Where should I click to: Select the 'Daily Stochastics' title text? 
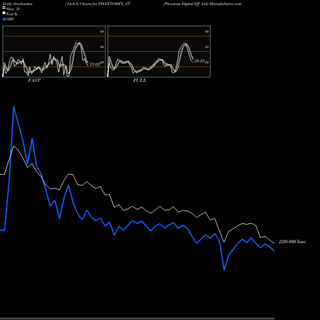coord(17,4)
